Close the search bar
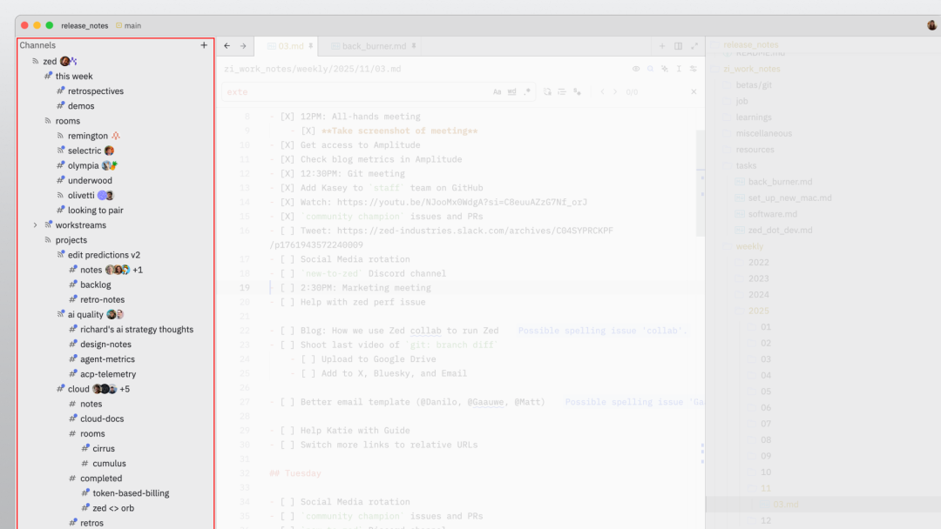The image size is (941, 529). (x=694, y=91)
